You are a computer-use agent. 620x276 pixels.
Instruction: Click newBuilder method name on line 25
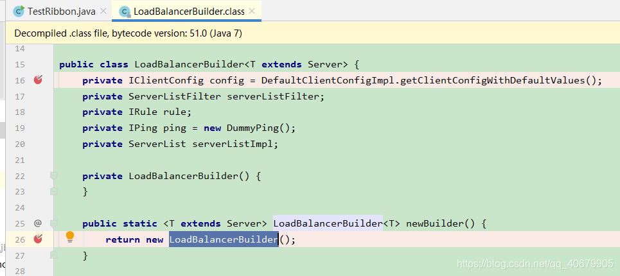point(435,223)
